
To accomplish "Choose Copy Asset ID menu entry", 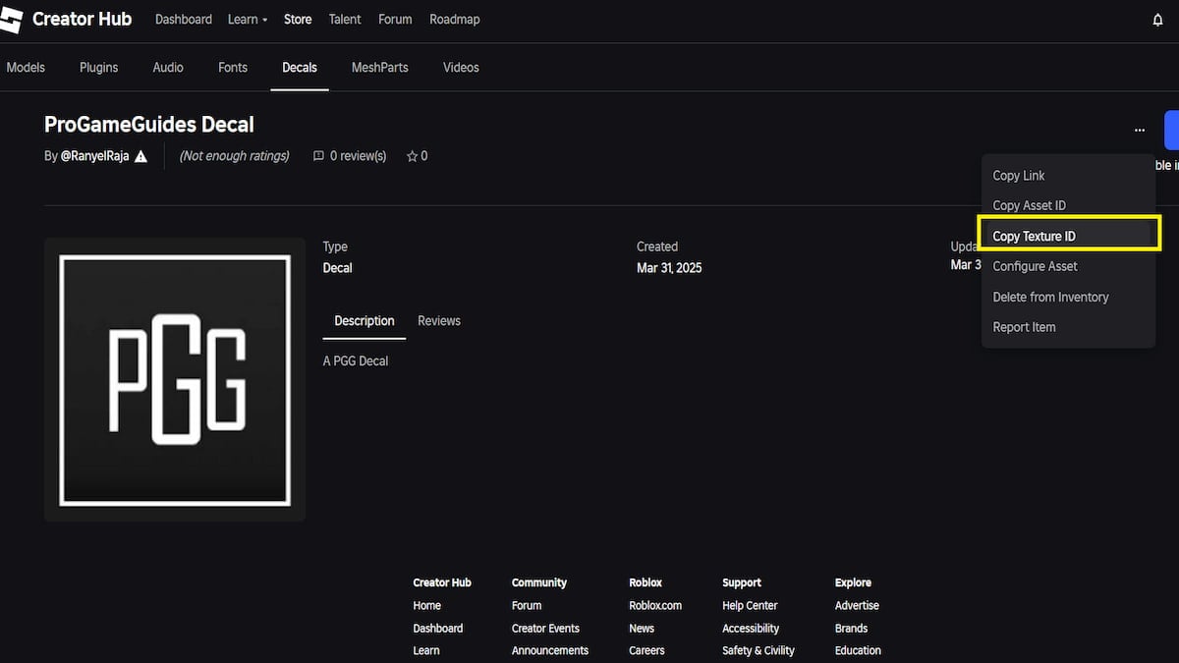I will (1029, 205).
